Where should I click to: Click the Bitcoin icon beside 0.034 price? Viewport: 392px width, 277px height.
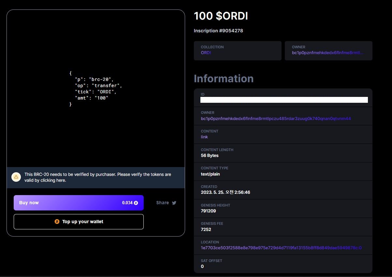click(136, 203)
